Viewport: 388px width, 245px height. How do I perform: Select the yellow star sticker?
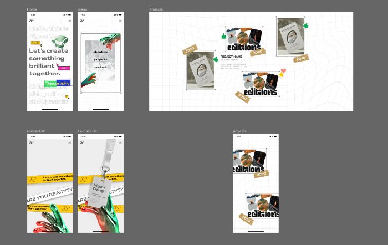click(282, 75)
